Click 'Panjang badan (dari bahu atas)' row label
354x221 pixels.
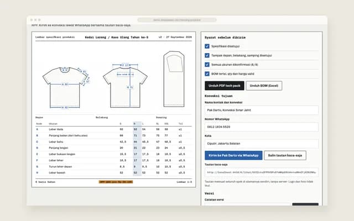point(68,135)
